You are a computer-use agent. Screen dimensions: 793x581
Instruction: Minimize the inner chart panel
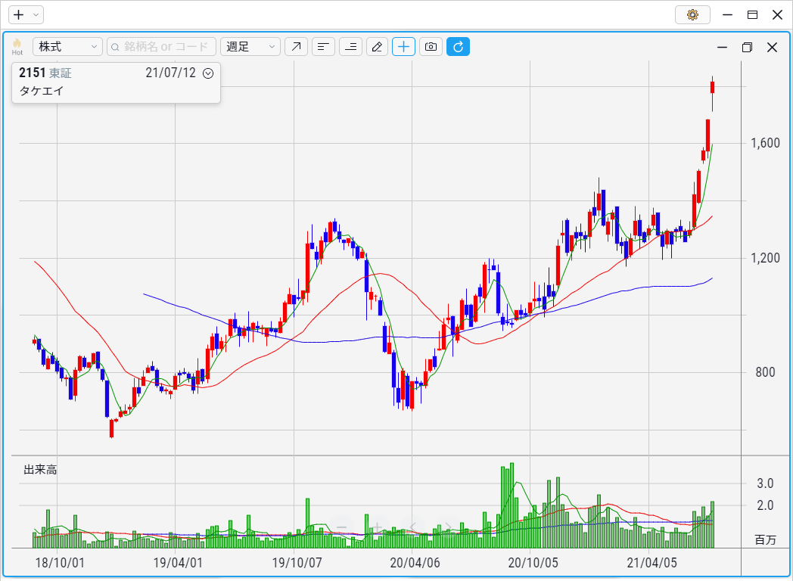pyautogui.click(x=722, y=47)
